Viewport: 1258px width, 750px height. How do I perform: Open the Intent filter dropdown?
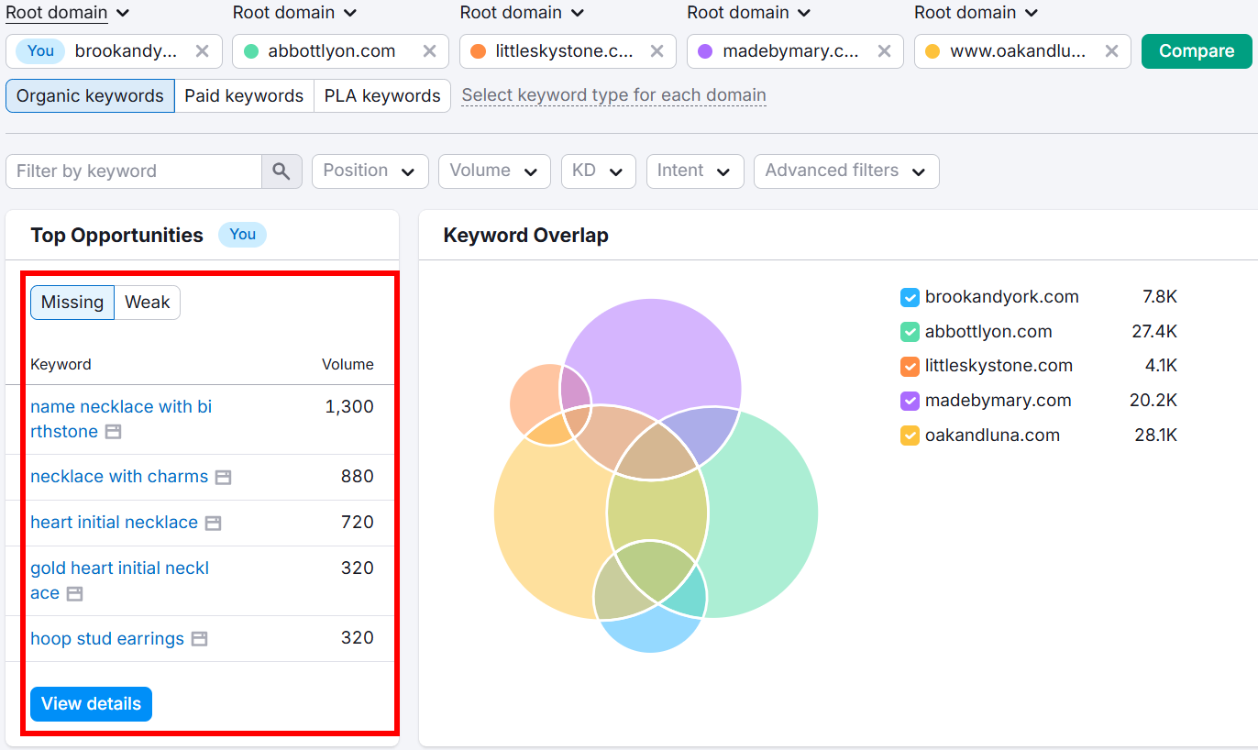click(694, 171)
